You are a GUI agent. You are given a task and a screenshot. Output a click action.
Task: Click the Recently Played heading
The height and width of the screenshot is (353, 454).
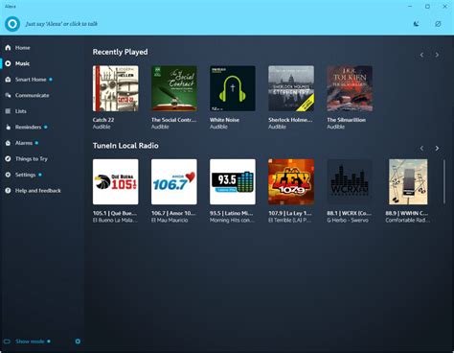click(x=120, y=52)
